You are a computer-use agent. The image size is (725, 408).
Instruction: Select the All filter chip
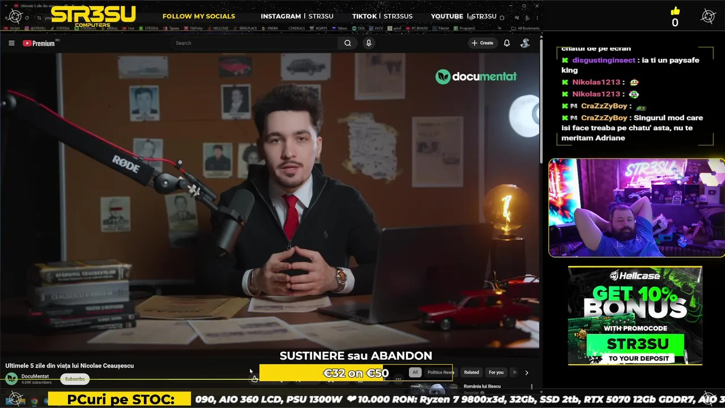pyautogui.click(x=415, y=372)
